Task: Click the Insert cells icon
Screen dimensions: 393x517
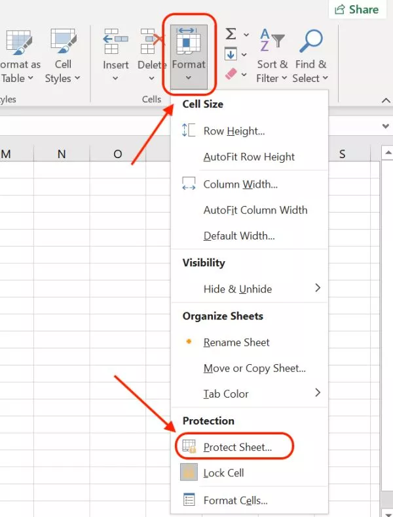Action: 116,41
